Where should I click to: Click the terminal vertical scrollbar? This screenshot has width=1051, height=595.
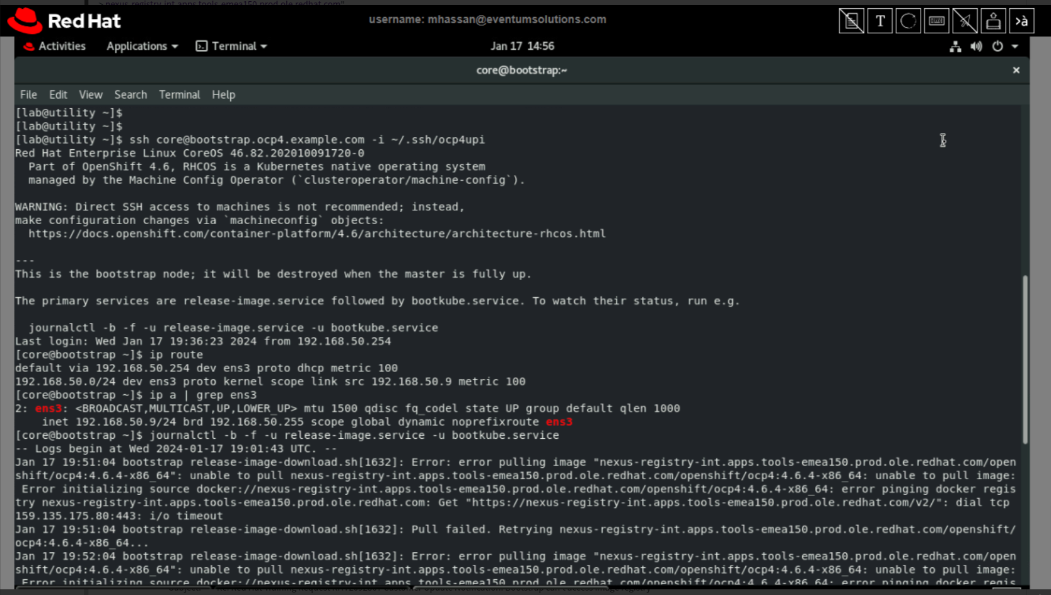click(x=1025, y=360)
